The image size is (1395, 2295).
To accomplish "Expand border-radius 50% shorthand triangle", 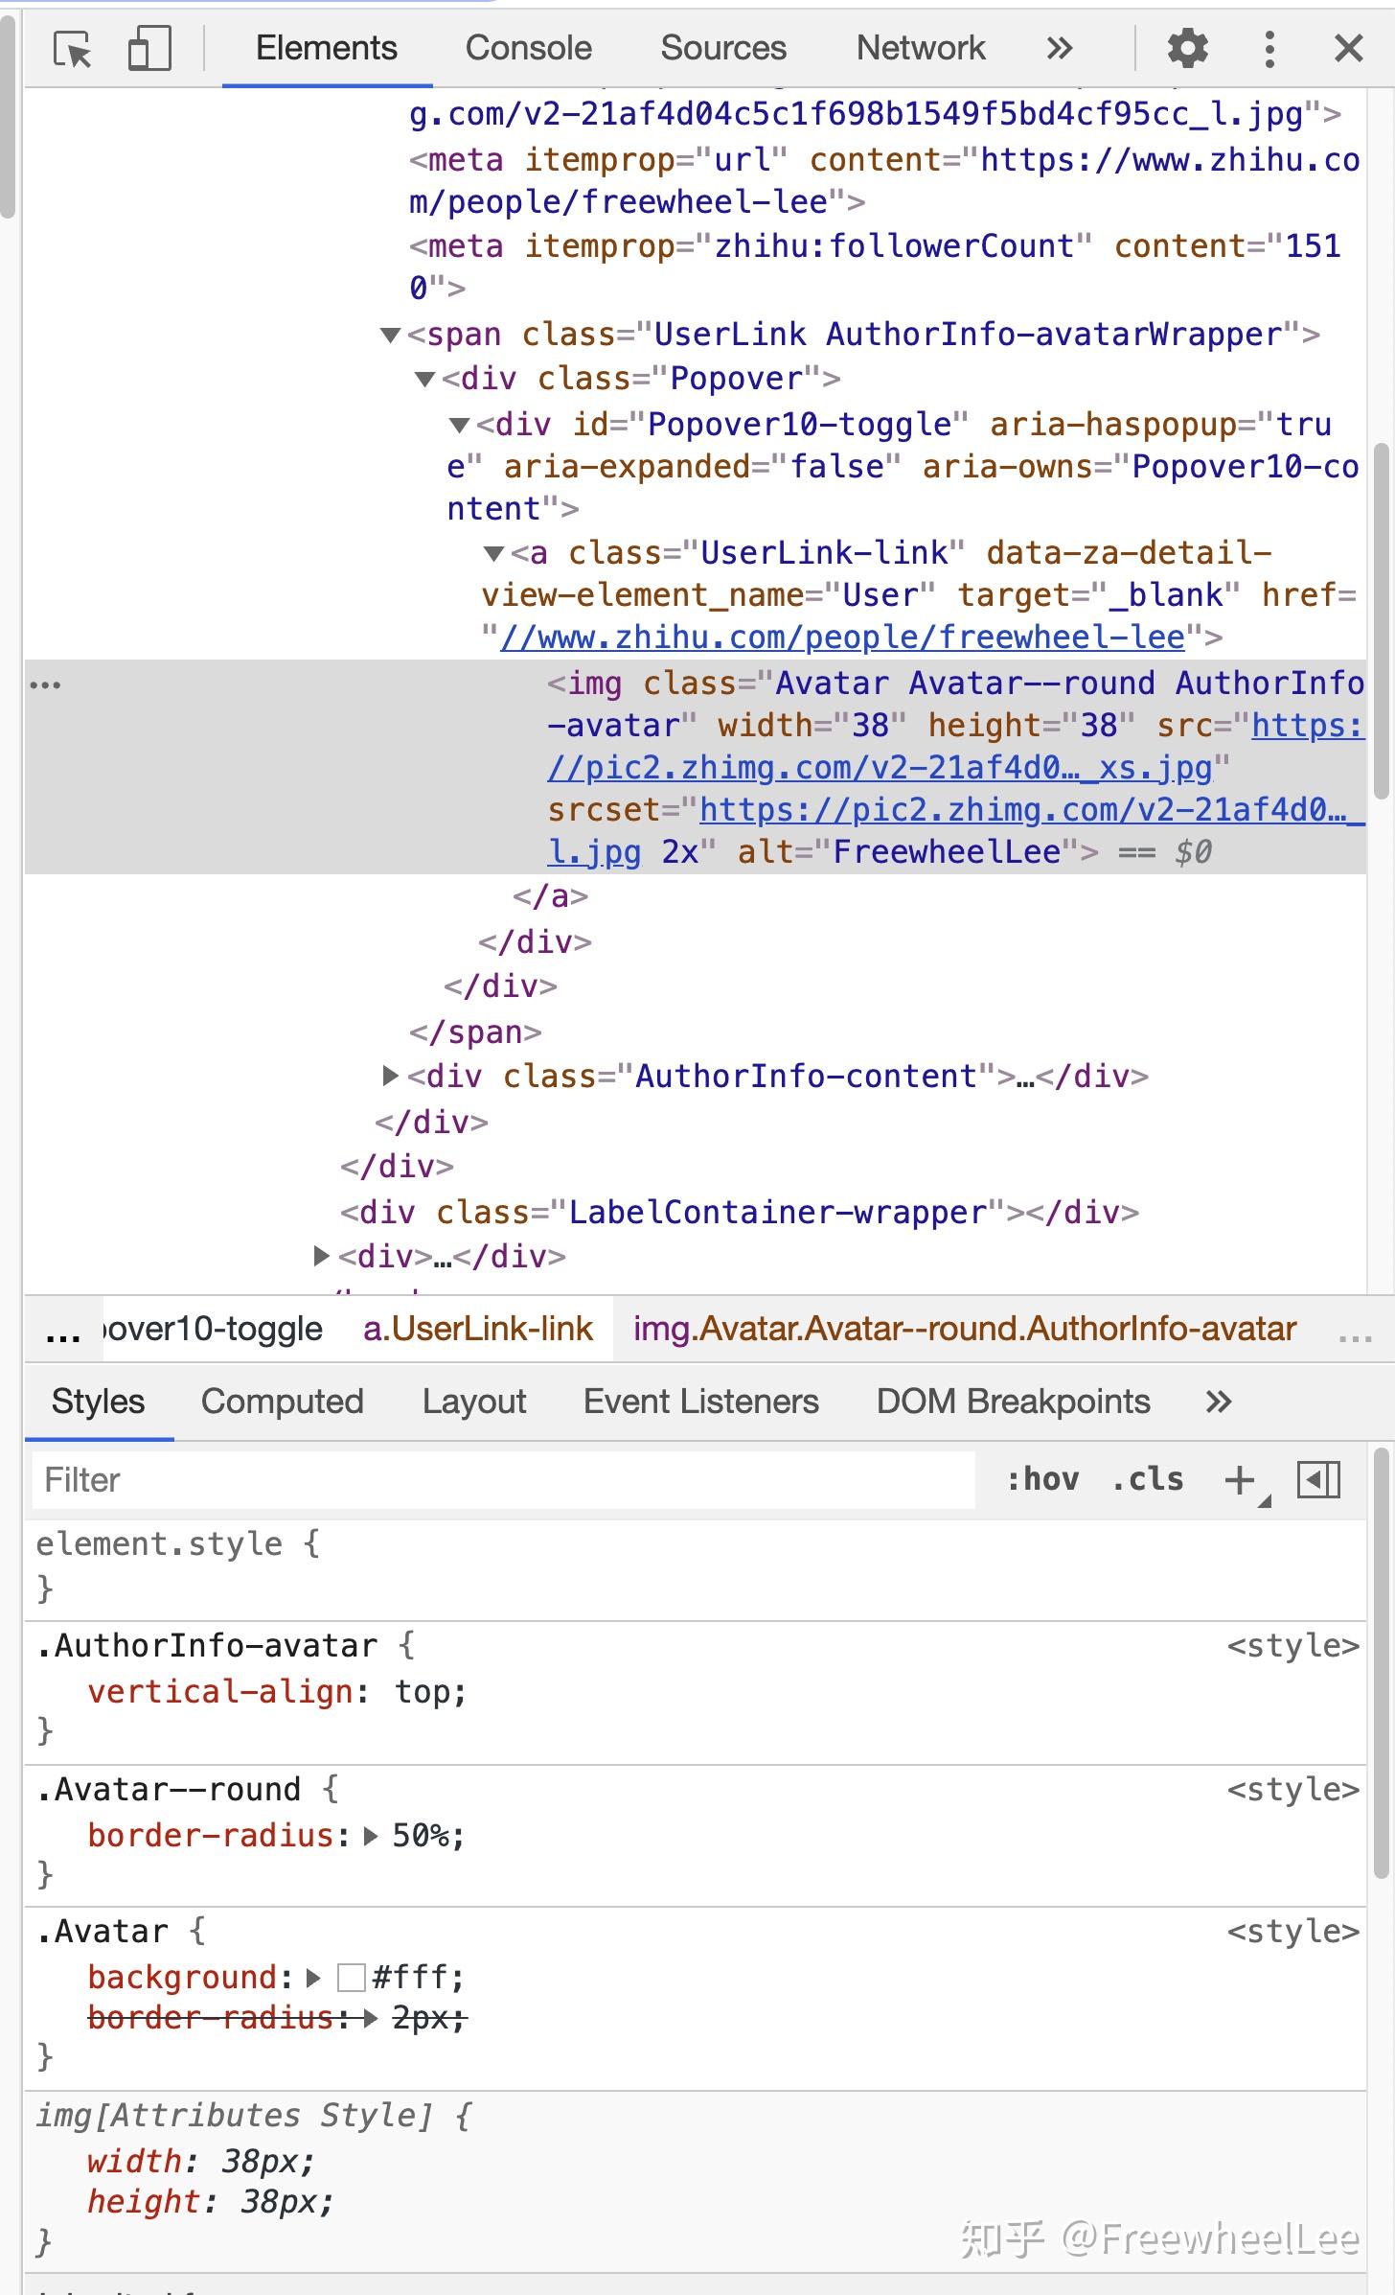I will [x=371, y=1836].
